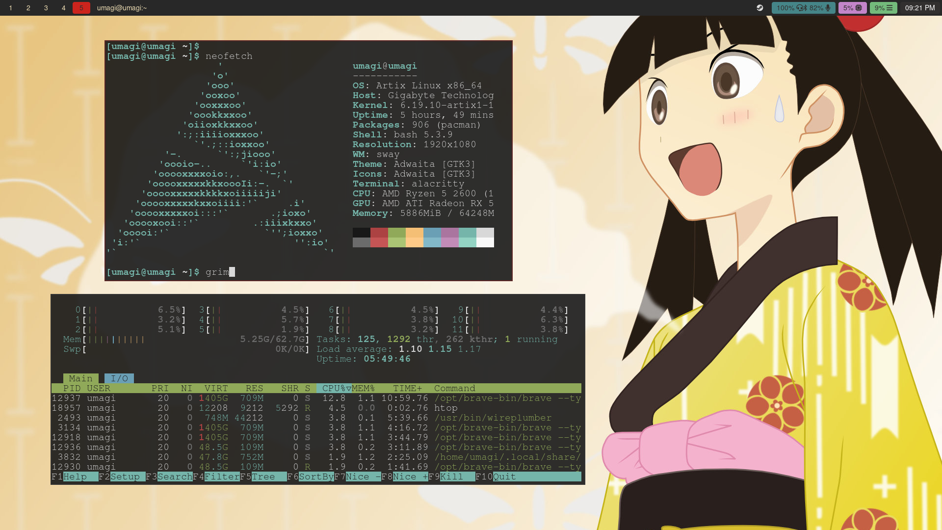Click the CPU chip usage icon
942x530 pixels.
coord(859,8)
